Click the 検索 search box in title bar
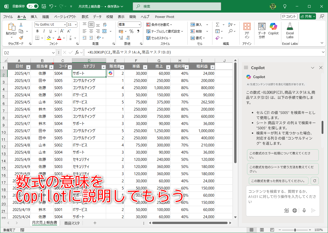Viewport: 328px width, 233px height. 177,6
